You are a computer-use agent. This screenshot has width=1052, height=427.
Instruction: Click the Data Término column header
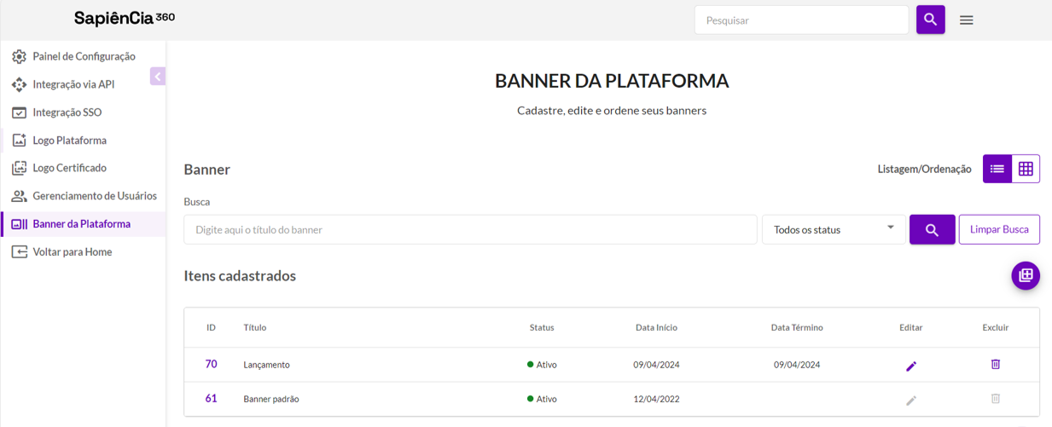pyautogui.click(x=797, y=327)
